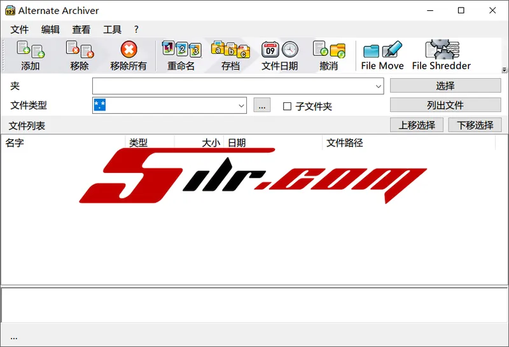Viewport: 509px width, 347px height.
Task: Click the Alternate Archiver title bar app icon
Action: 10,10
